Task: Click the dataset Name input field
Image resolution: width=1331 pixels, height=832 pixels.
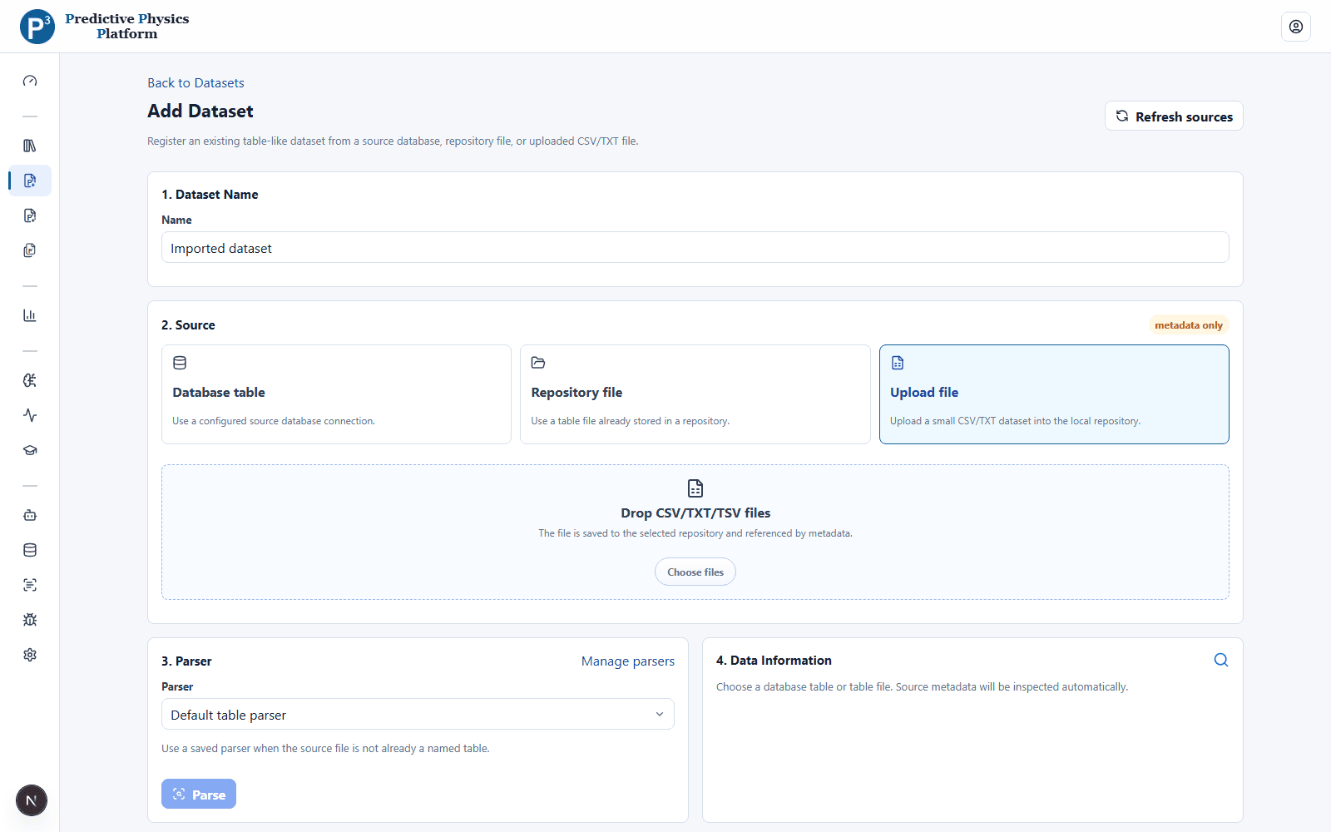Action: (x=695, y=247)
